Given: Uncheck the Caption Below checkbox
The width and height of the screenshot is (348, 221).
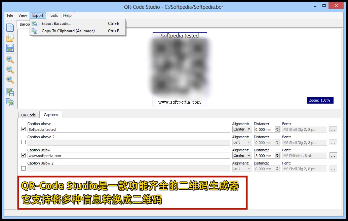Looking at the screenshot, I should 23,155.
